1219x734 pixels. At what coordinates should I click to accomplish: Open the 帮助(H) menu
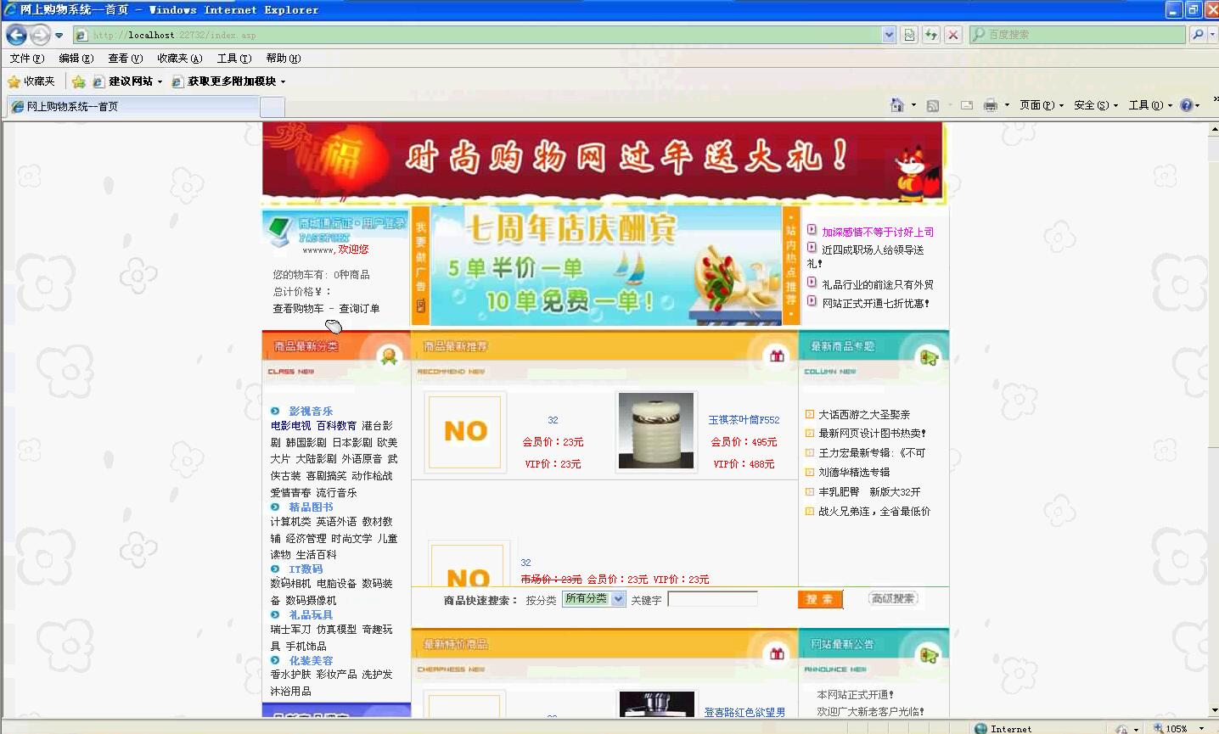point(283,59)
